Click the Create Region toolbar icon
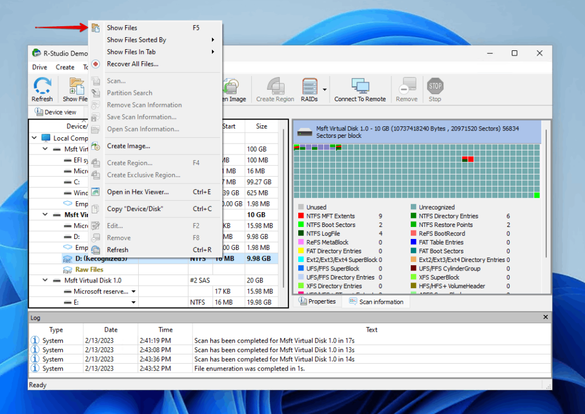The width and height of the screenshot is (585, 414). 275,86
